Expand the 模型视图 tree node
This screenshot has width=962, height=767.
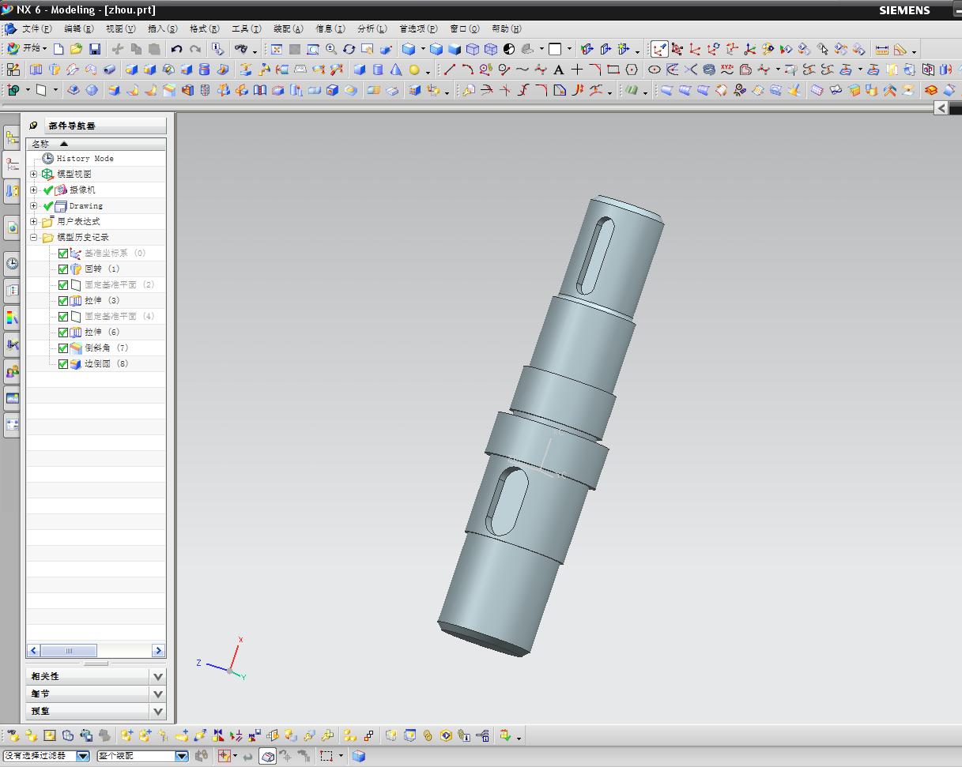(34, 174)
